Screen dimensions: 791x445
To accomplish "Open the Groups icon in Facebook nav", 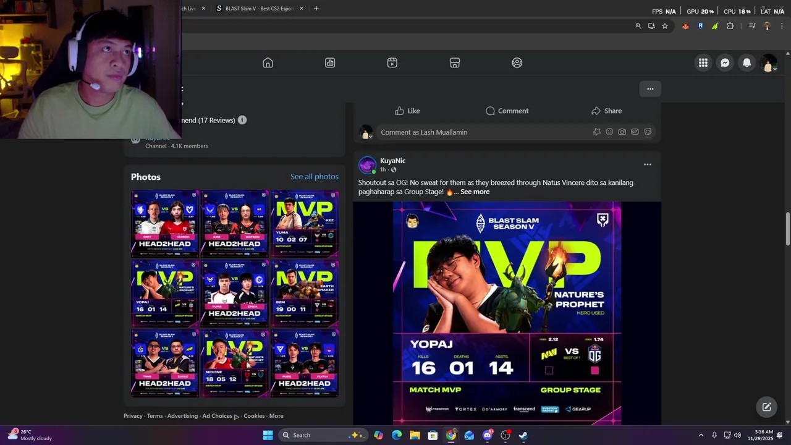I will pos(517,62).
